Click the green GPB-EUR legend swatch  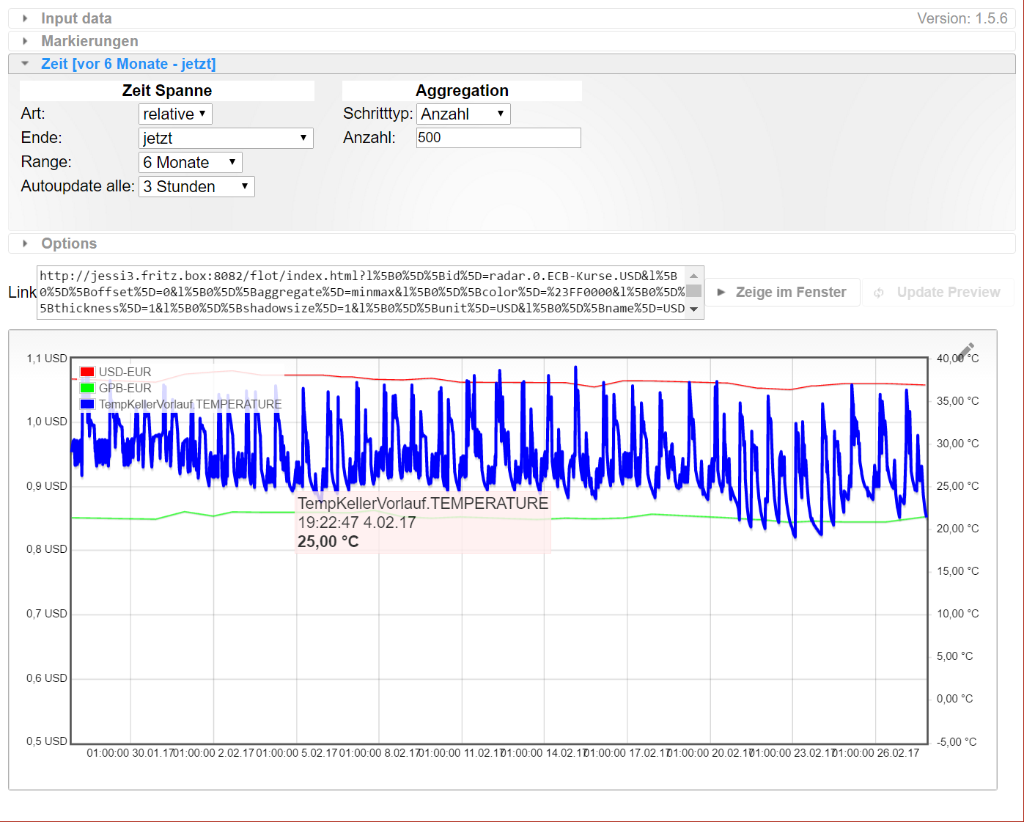pyautogui.click(x=87, y=388)
